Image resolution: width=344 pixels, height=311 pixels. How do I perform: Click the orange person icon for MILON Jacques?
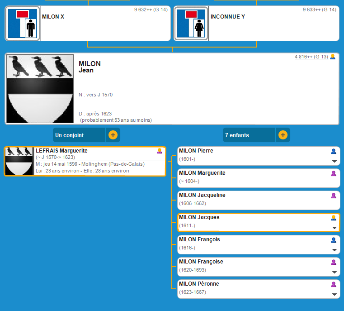(x=334, y=218)
